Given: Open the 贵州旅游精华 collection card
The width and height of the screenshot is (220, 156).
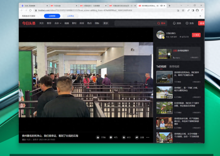Looking at the screenshot, I should tap(178, 54).
